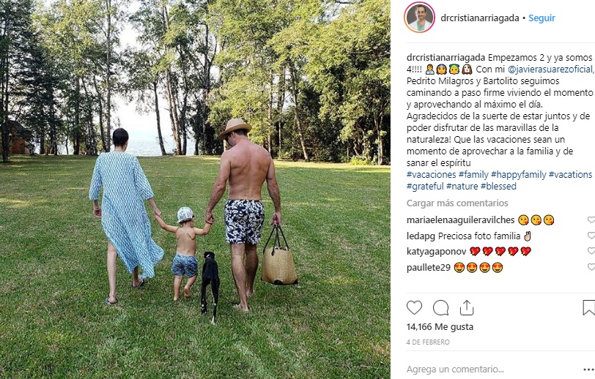The width and height of the screenshot is (595, 379).
Task: Open the three-dot options menu
Action: [x=589, y=369]
